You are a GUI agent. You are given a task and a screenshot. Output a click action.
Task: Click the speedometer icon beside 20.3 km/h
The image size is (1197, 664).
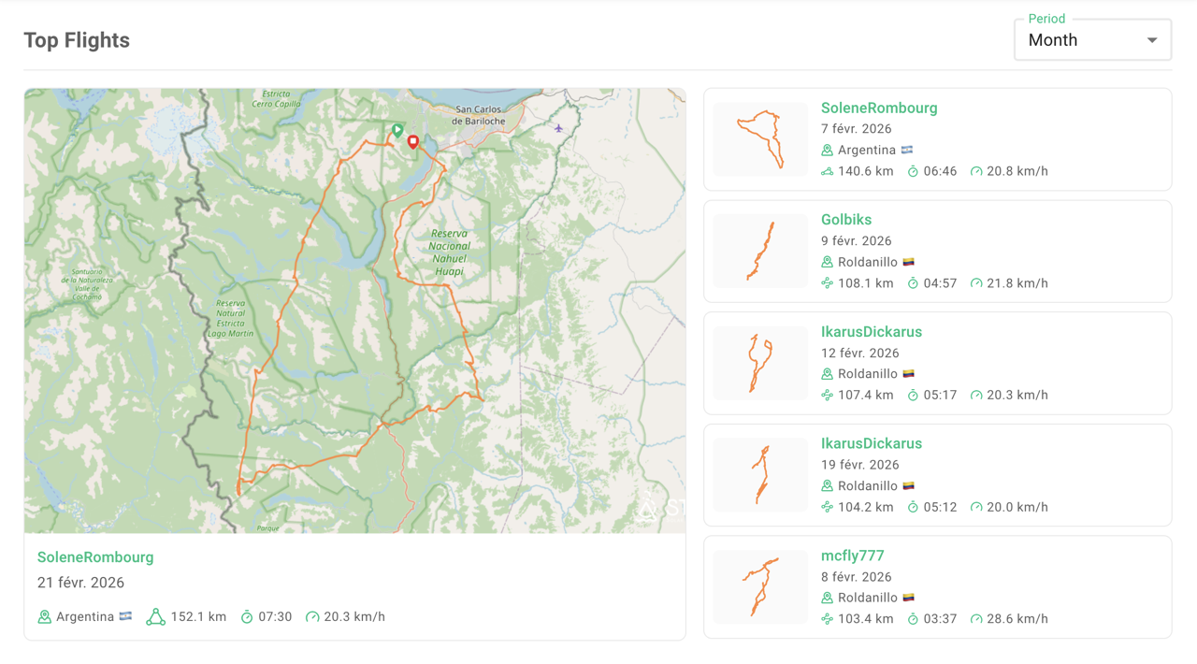point(312,617)
